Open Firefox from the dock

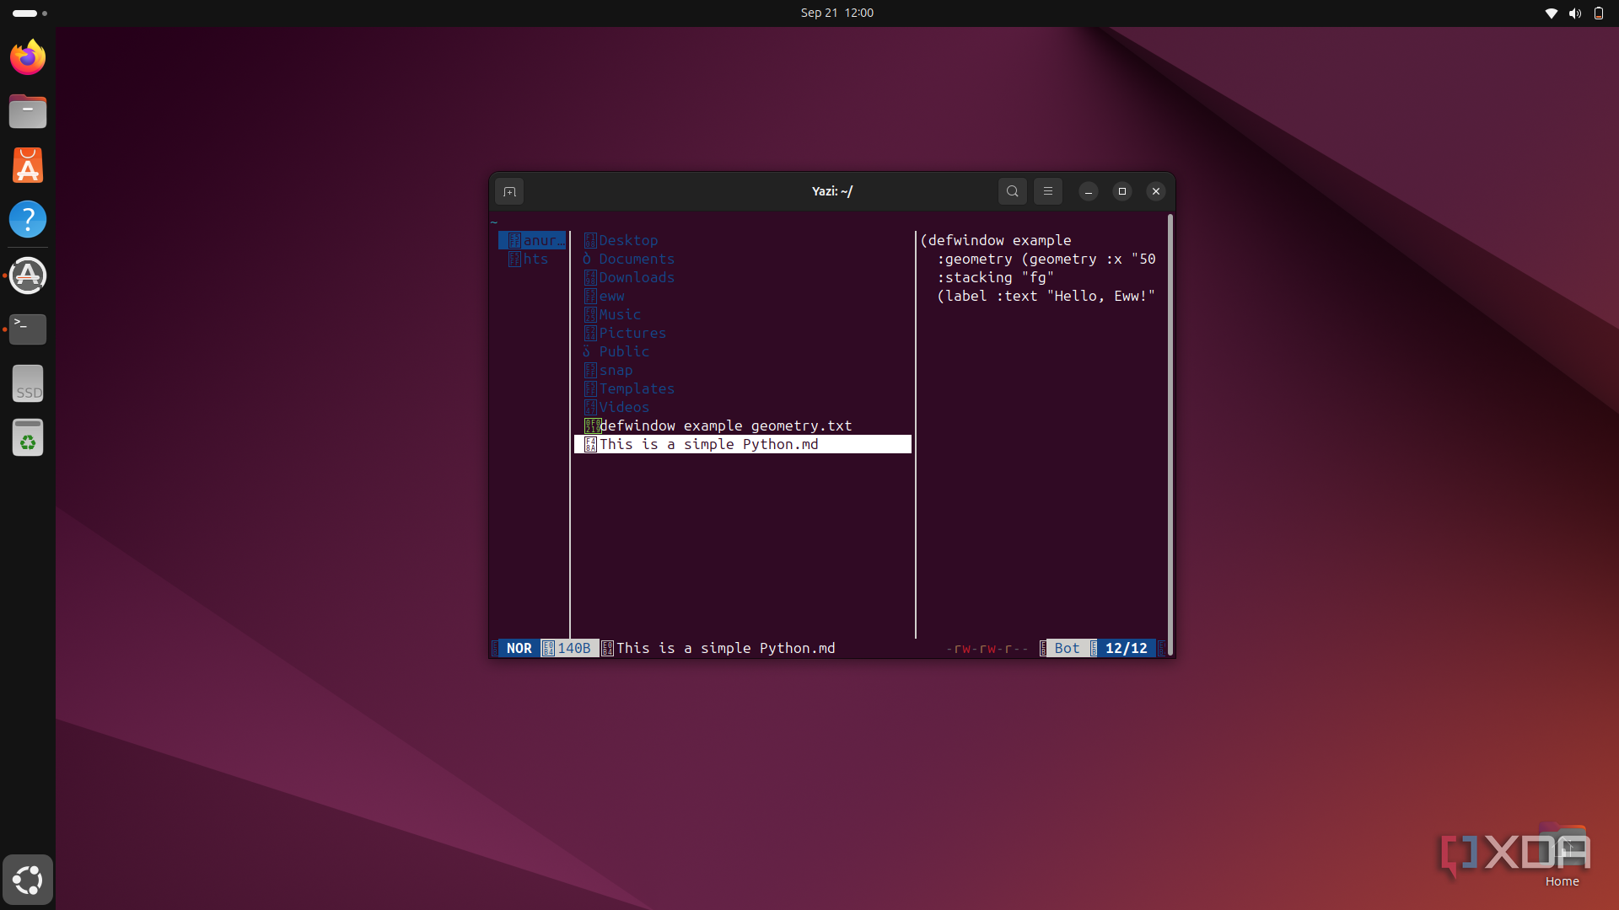click(x=28, y=57)
